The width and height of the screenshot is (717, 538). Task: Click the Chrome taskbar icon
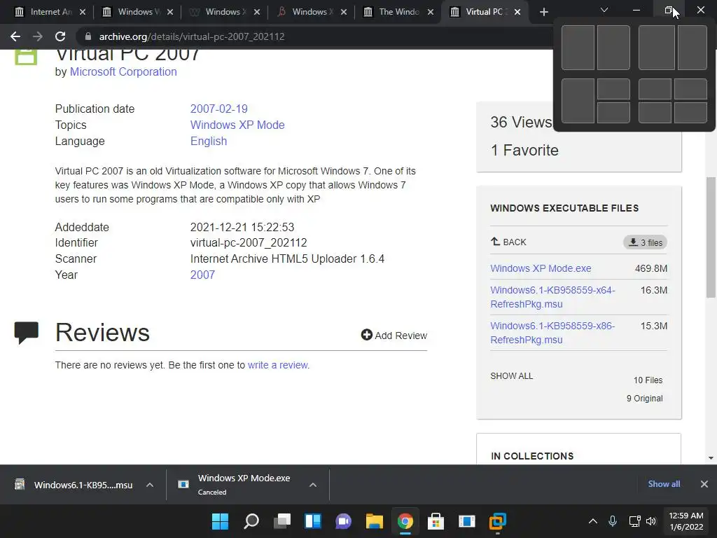405,521
